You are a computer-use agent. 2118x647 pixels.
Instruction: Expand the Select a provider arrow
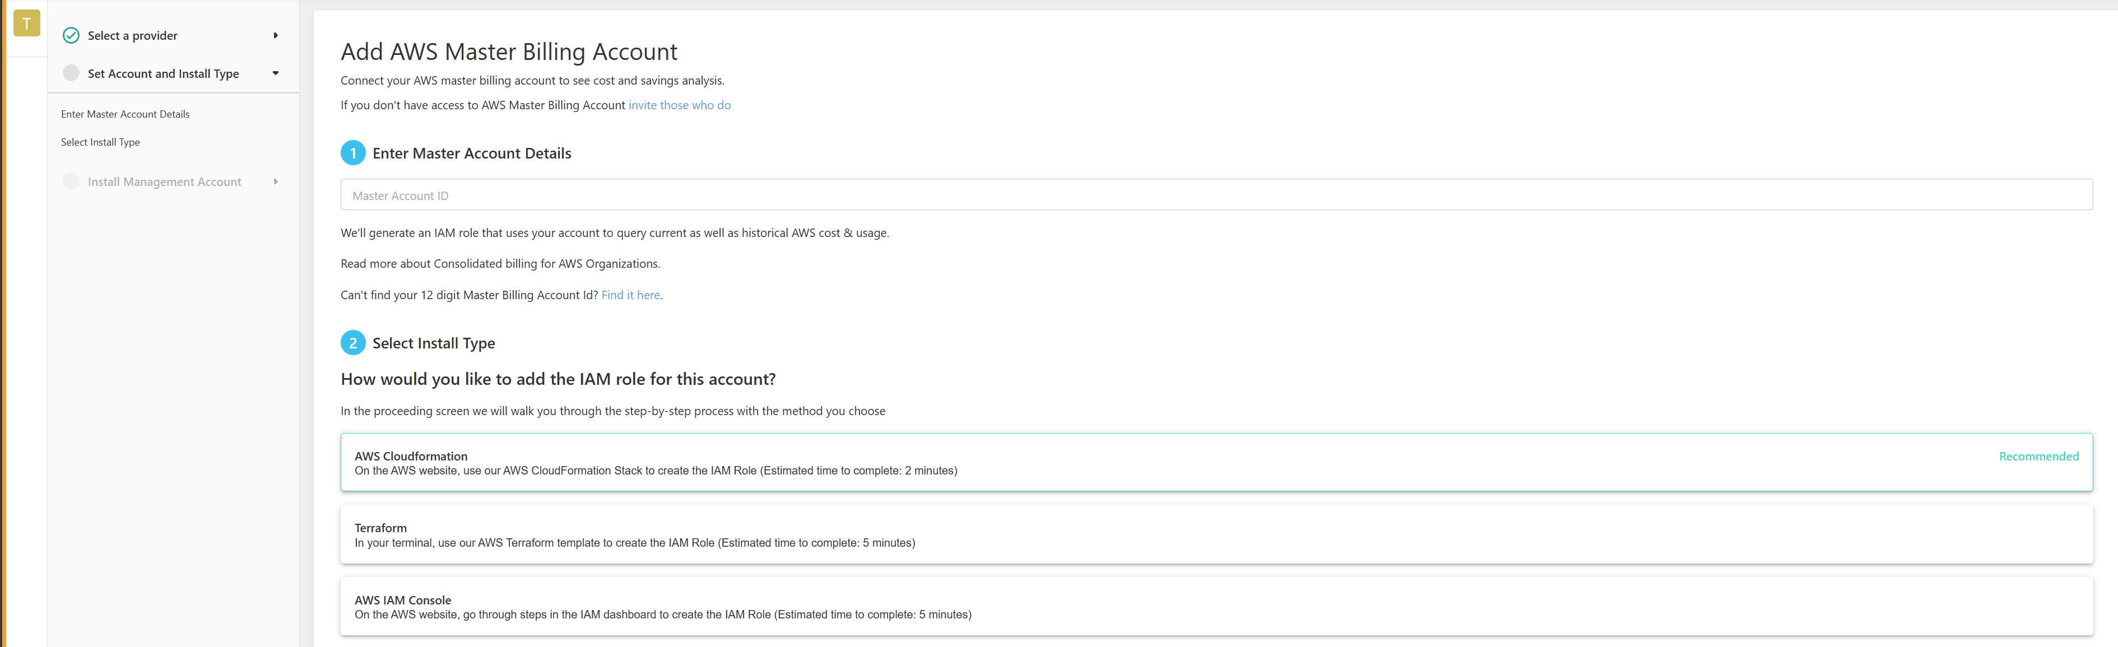[x=276, y=35]
